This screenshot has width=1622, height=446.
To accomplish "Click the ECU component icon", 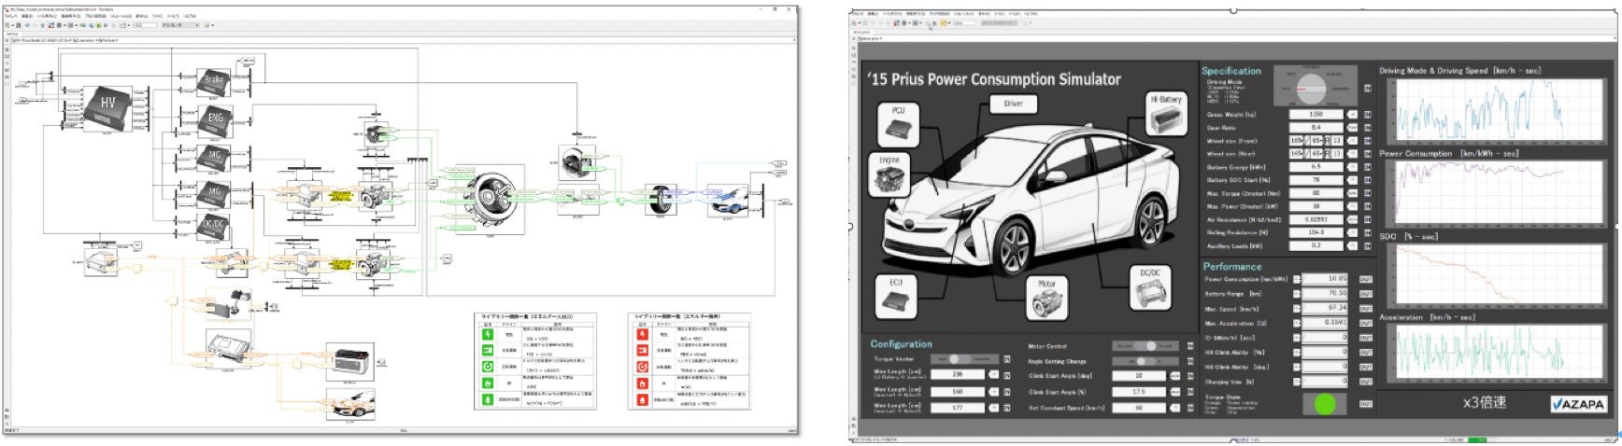I will [895, 296].
